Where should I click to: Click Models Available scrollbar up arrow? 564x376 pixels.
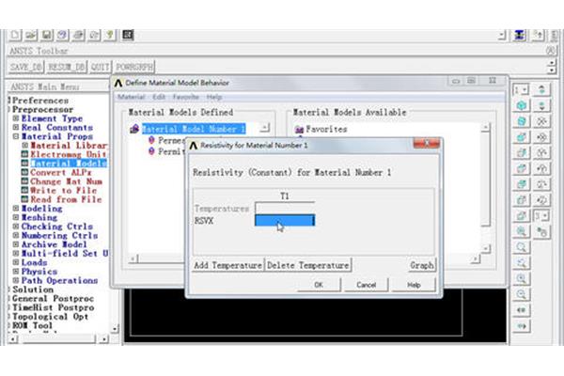(486, 127)
